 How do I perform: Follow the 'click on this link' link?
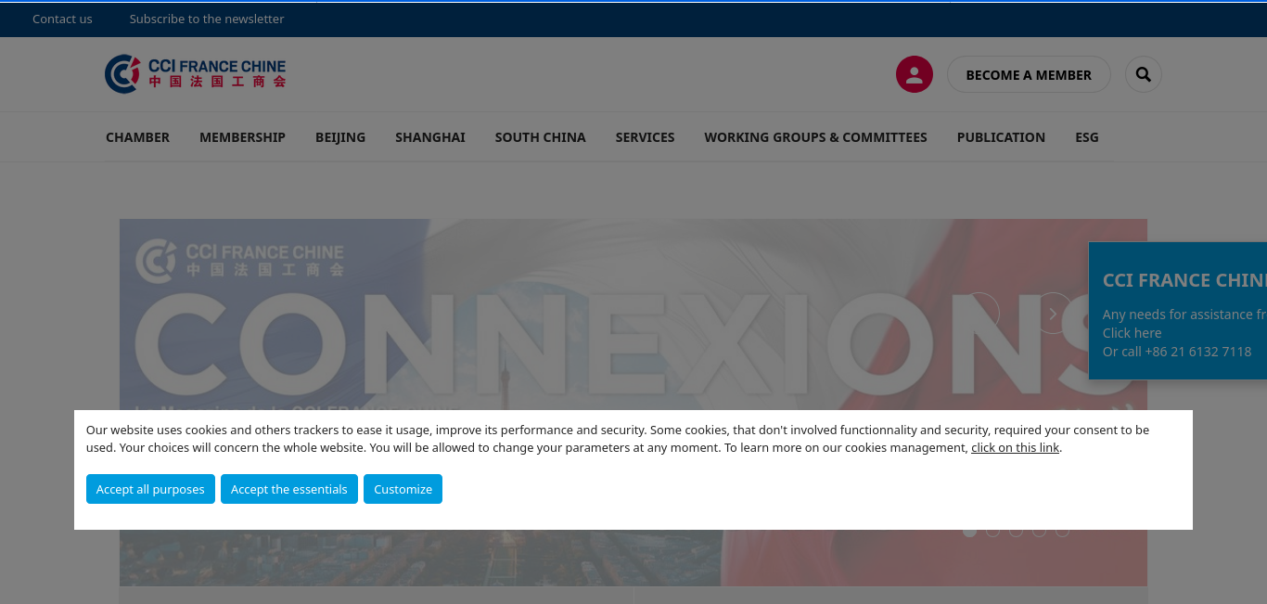[x=1015, y=448]
